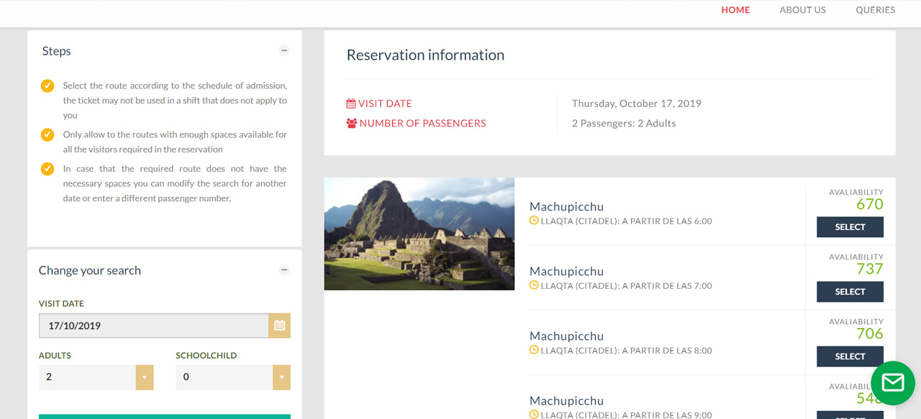
Task: Click the 'NUMBER OF PASSENGERS' label
Action: pos(423,123)
